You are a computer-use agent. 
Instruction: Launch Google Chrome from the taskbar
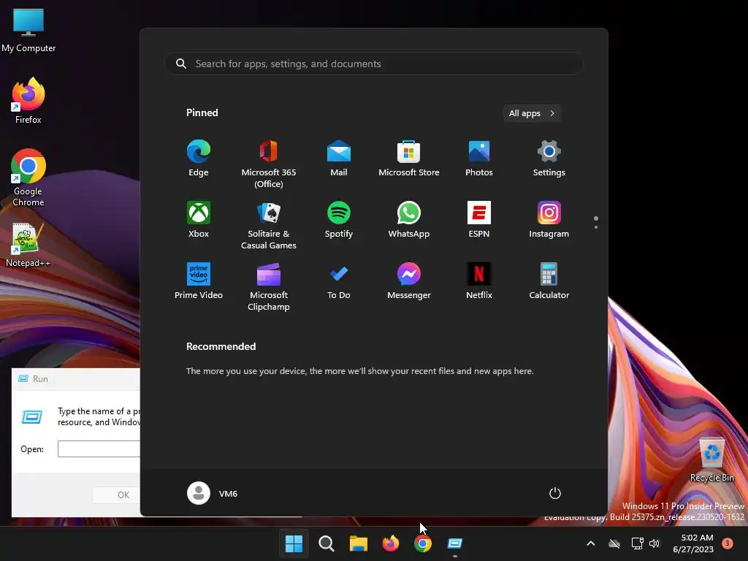[x=423, y=543]
